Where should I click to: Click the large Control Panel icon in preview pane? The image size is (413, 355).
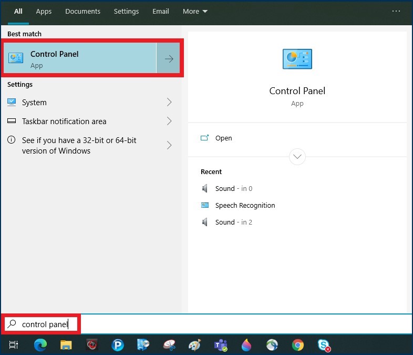pyautogui.click(x=297, y=59)
